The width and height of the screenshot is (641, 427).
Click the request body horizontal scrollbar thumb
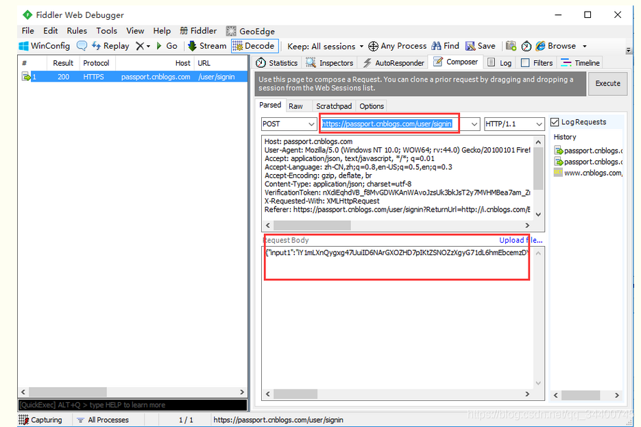(x=295, y=394)
